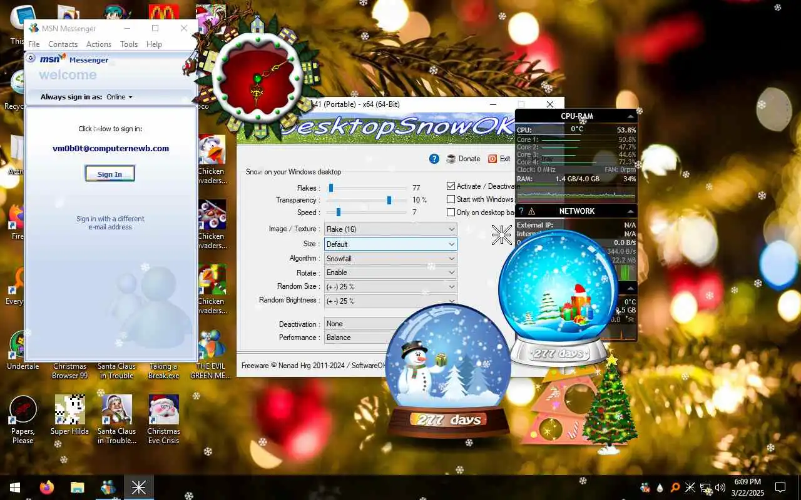Image resolution: width=801 pixels, height=500 pixels.
Task: Open the File menu in MSN Messenger
Action: tap(34, 44)
